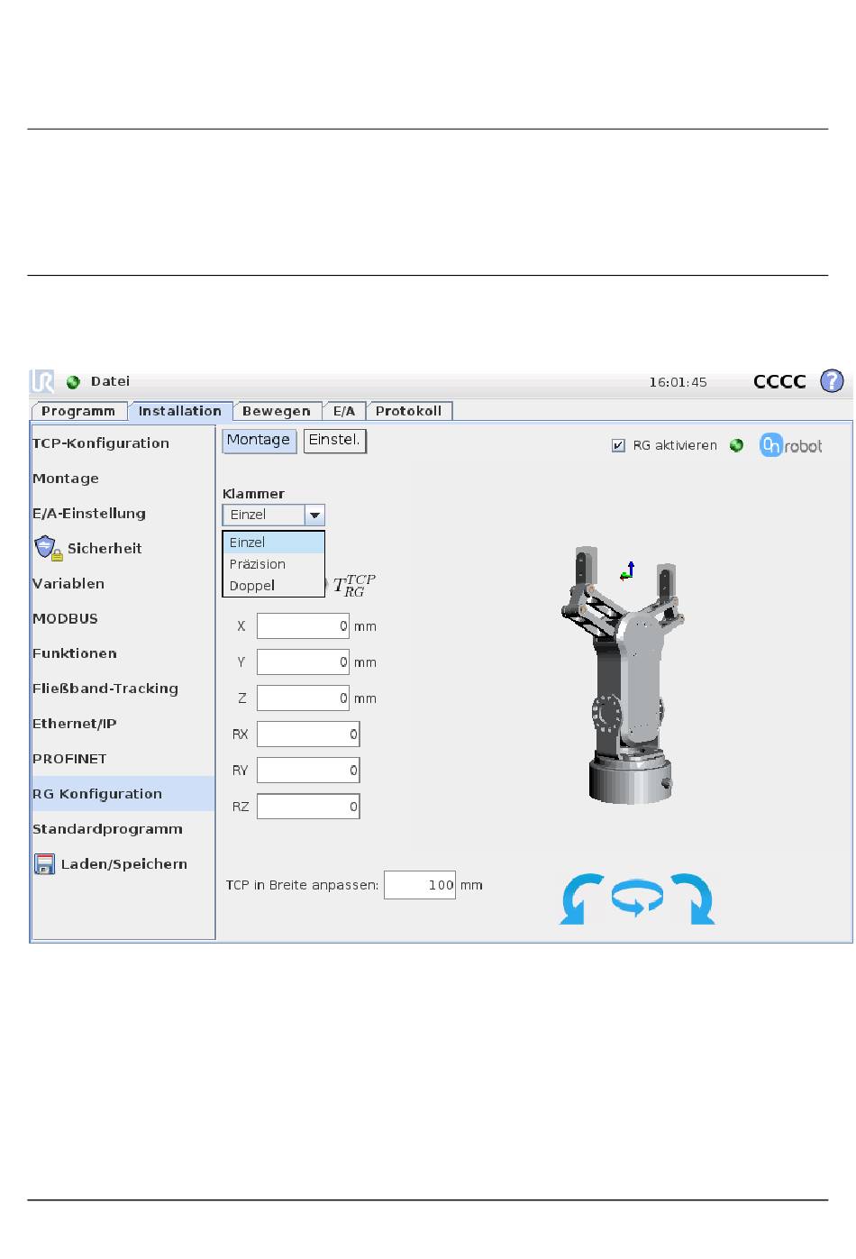The height and width of the screenshot is (1259, 856).
Task: Click the Universal Robots logo icon
Action: point(42,382)
